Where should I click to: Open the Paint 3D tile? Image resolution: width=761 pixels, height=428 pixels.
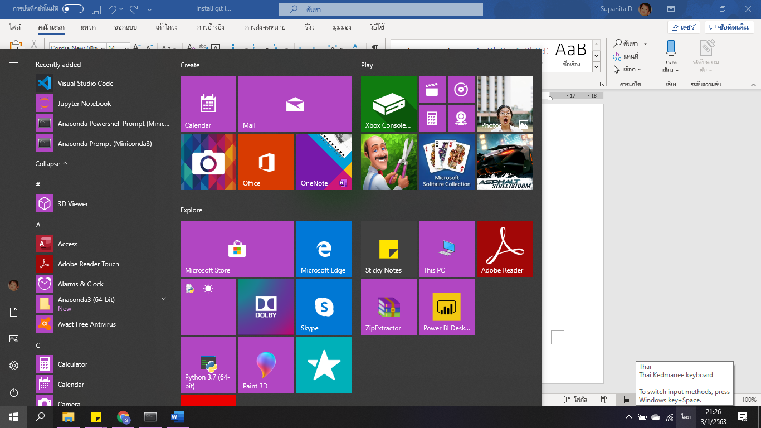coord(266,365)
